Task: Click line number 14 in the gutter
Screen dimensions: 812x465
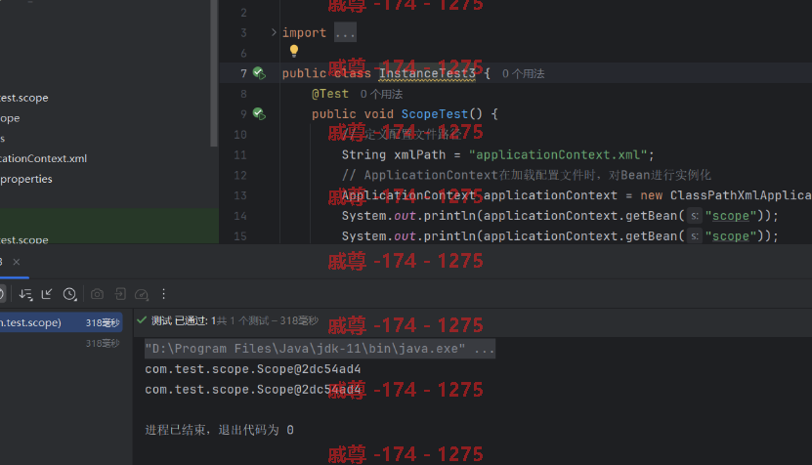Action: pyautogui.click(x=240, y=216)
